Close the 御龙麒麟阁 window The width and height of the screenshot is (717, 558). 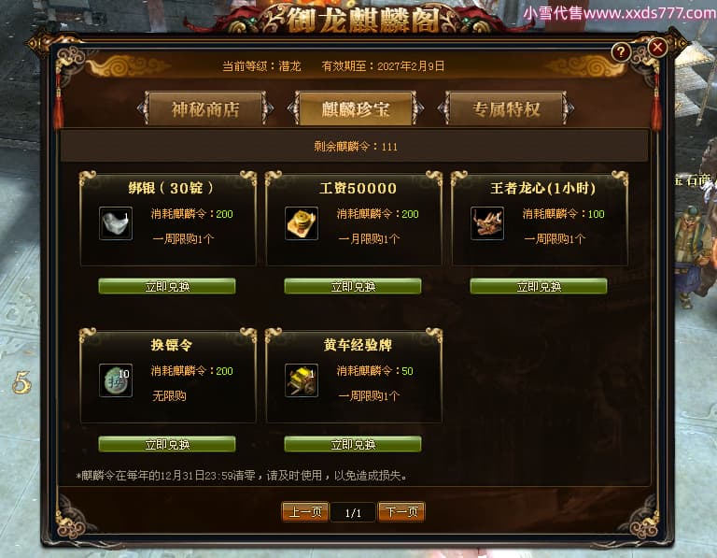[x=657, y=47]
